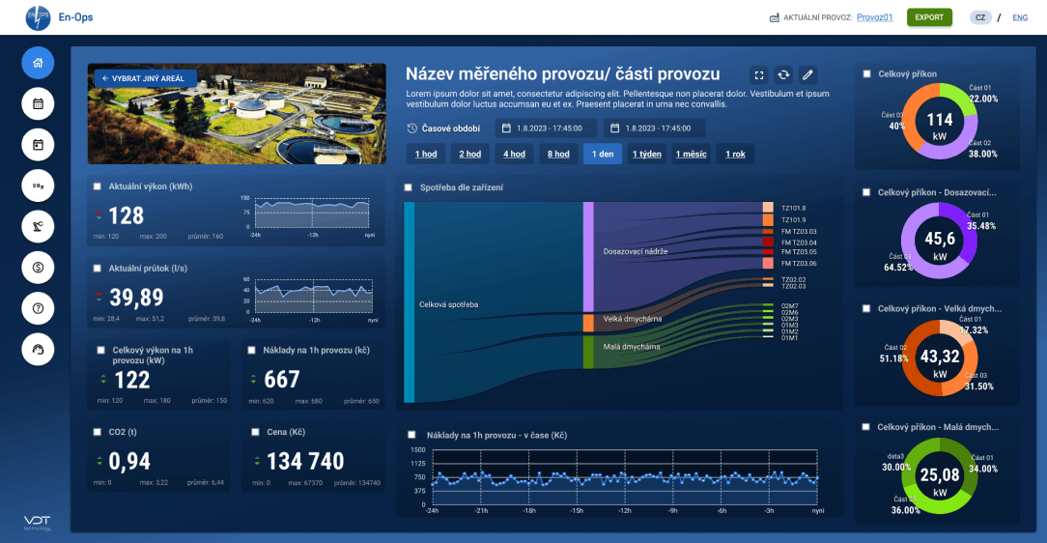1047x543 pixels.
Task: Click Vybrat jiný areál button on photo
Action: click(146, 79)
